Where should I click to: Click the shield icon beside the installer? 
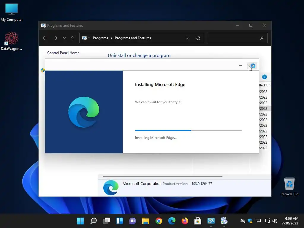pos(43,70)
